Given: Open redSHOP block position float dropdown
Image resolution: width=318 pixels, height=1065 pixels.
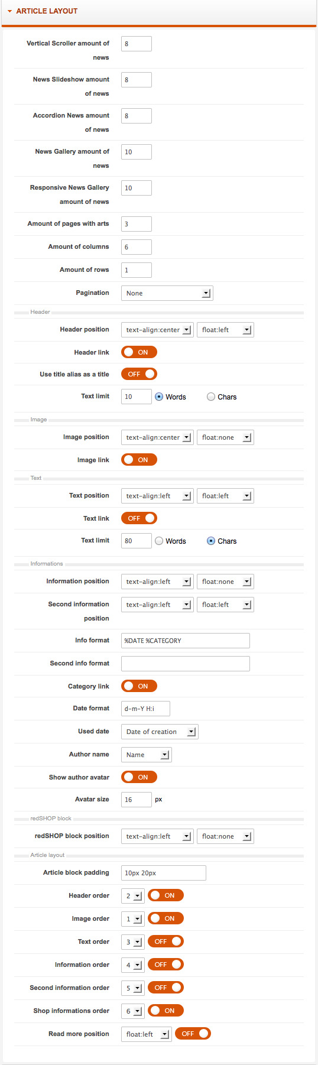Looking at the screenshot, I should [x=225, y=836].
